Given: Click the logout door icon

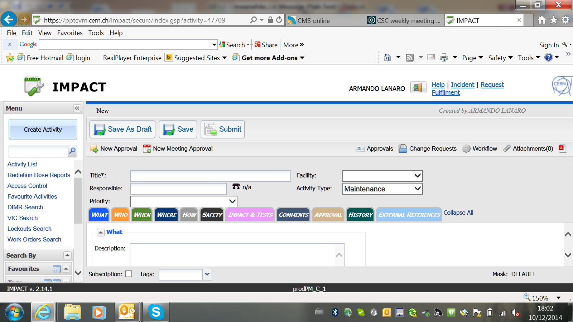Looking at the screenshot, I should [418, 87].
